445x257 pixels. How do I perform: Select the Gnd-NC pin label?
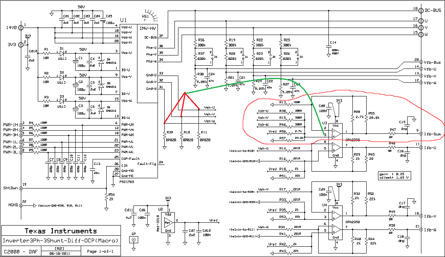(128, 176)
